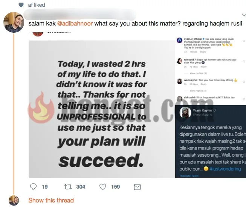Click Wani Kayrie's profile picture
The height and width of the screenshot is (207, 246).
click(186, 114)
